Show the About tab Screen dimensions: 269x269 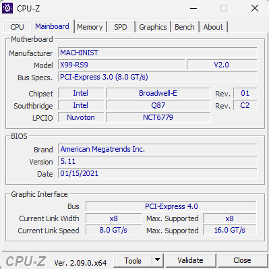point(213,27)
